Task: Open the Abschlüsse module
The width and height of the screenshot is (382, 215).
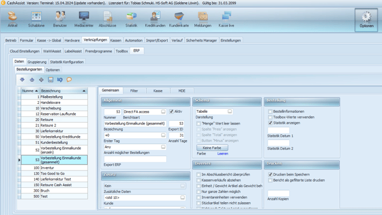Action: tap(108, 19)
